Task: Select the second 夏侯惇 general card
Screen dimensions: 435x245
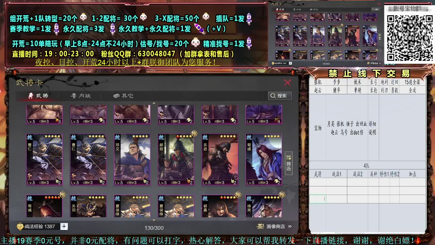Action: click(176, 206)
